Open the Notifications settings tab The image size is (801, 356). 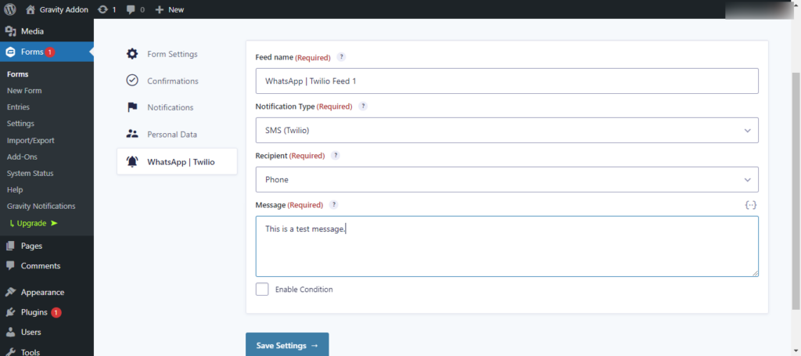pos(170,107)
